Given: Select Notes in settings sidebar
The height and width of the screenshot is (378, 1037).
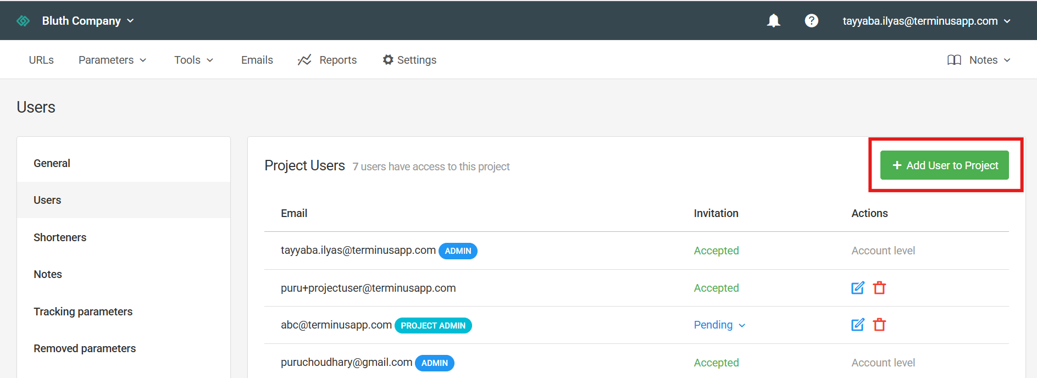Looking at the screenshot, I should (124, 274).
